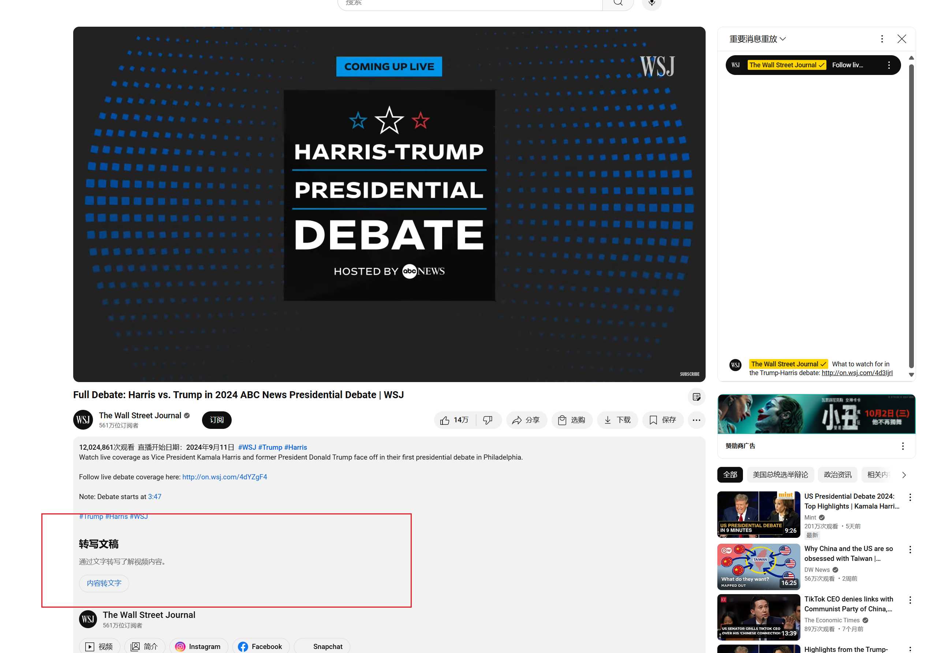Open the US Presidential Debate 2024 highlights thumbnail
934x653 pixels.
[x=758, y=514]
